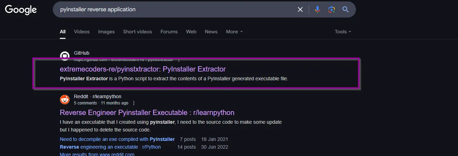Click 'Reddit · r/learnpython' source label
458x156 pixels.
click(x=98, y=96)
